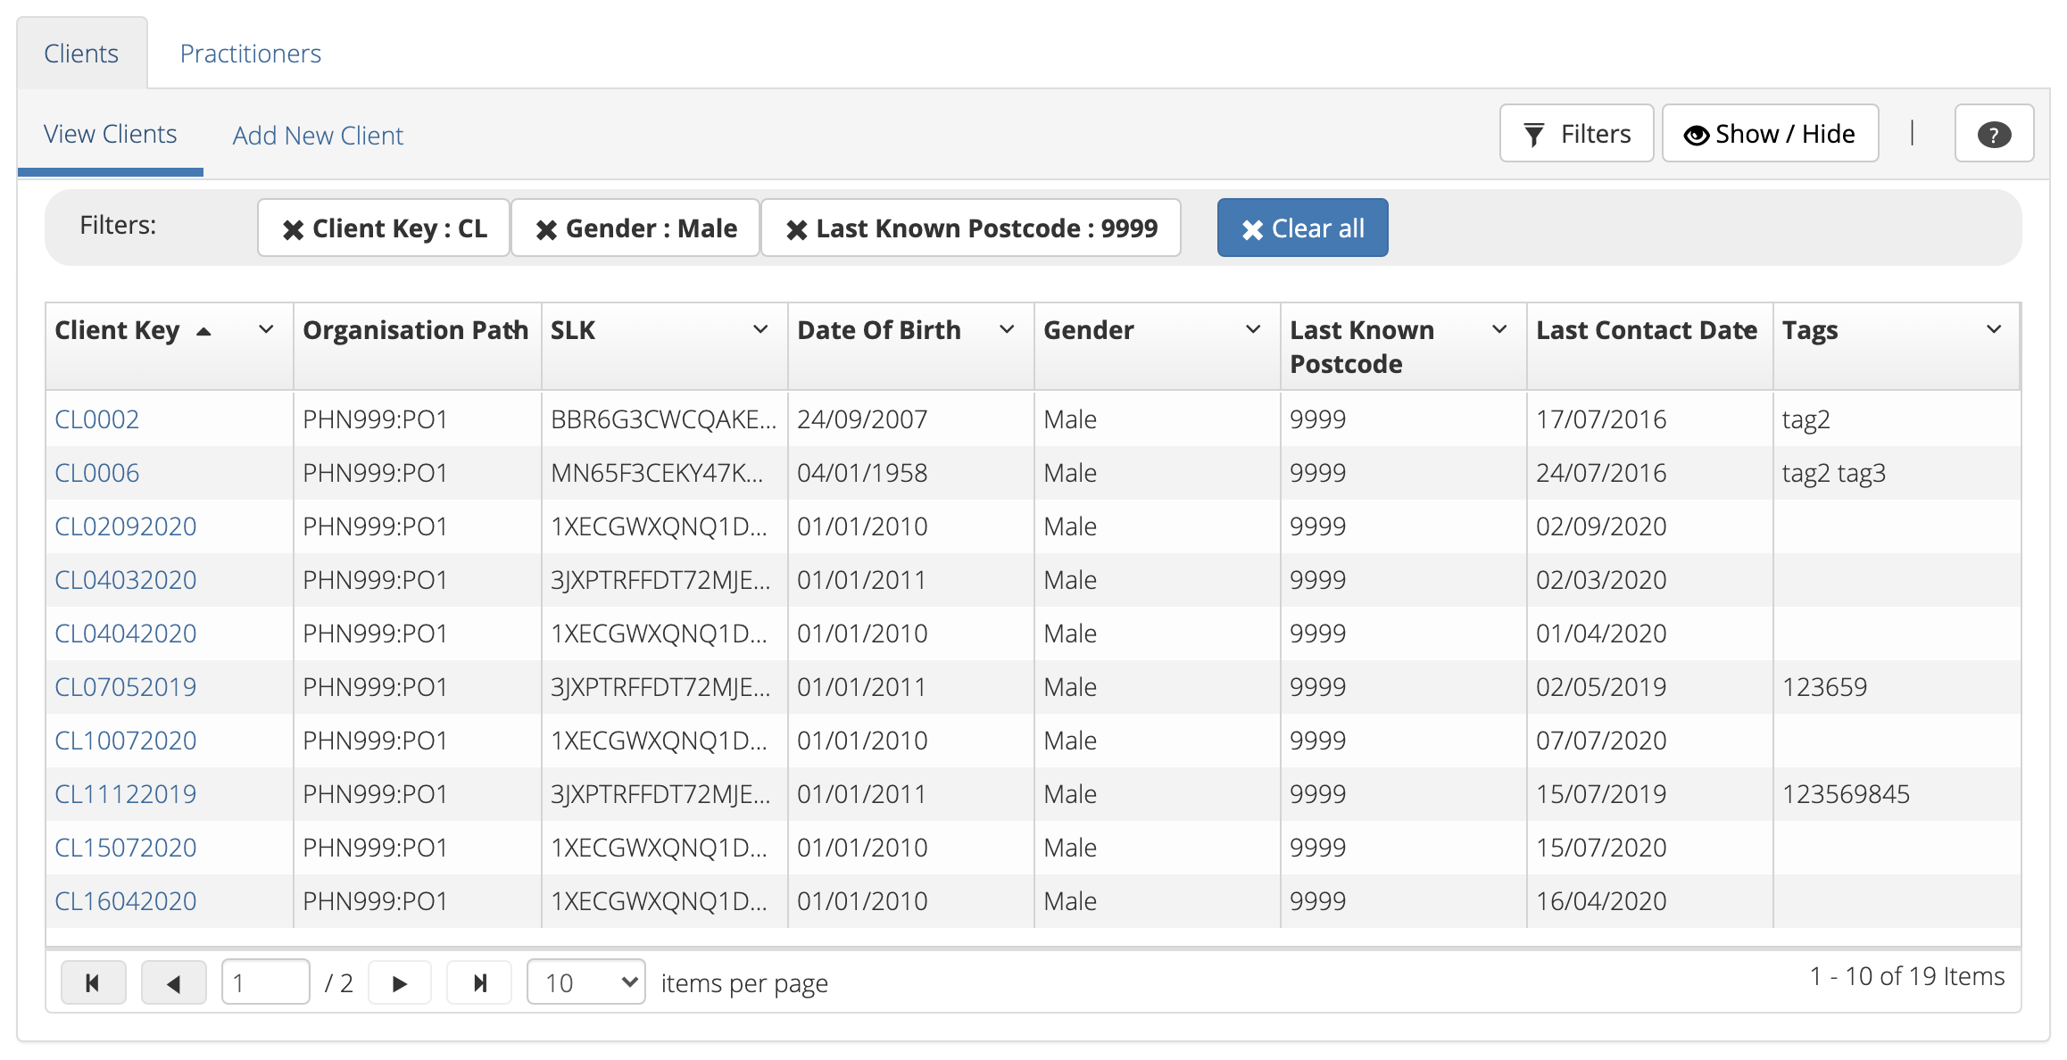Viewport: 2067px width, 1060px height.
Task: Clear all active filters
Action: point(1302,228)
